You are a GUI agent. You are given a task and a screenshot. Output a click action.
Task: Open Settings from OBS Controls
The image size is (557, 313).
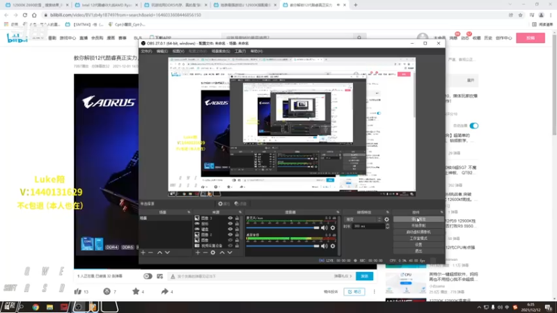418,245
